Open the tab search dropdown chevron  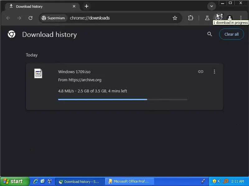tap(212, 6)
